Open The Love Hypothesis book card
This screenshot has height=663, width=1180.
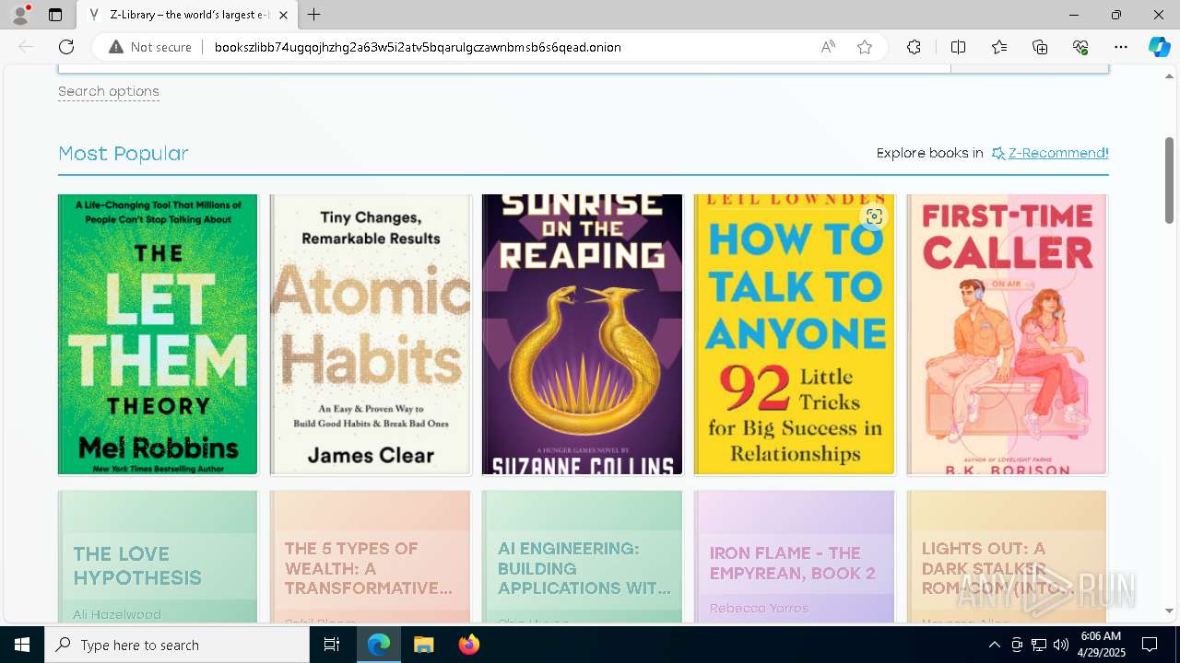[158, 556]
